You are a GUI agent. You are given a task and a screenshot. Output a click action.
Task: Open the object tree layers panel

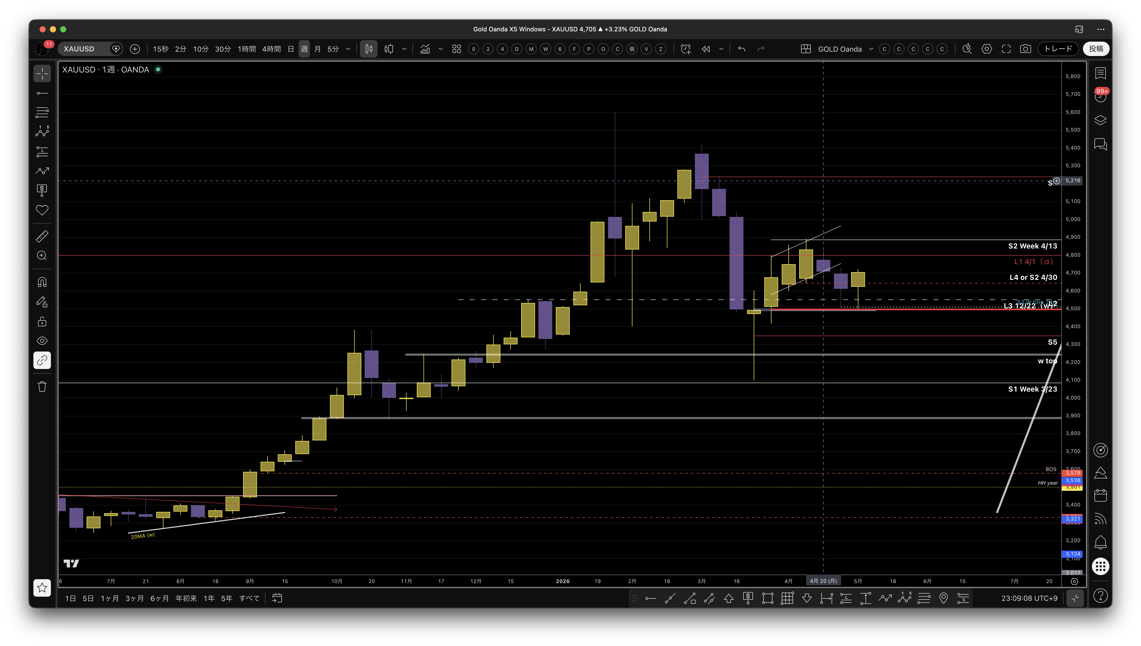coord(1101,120)
